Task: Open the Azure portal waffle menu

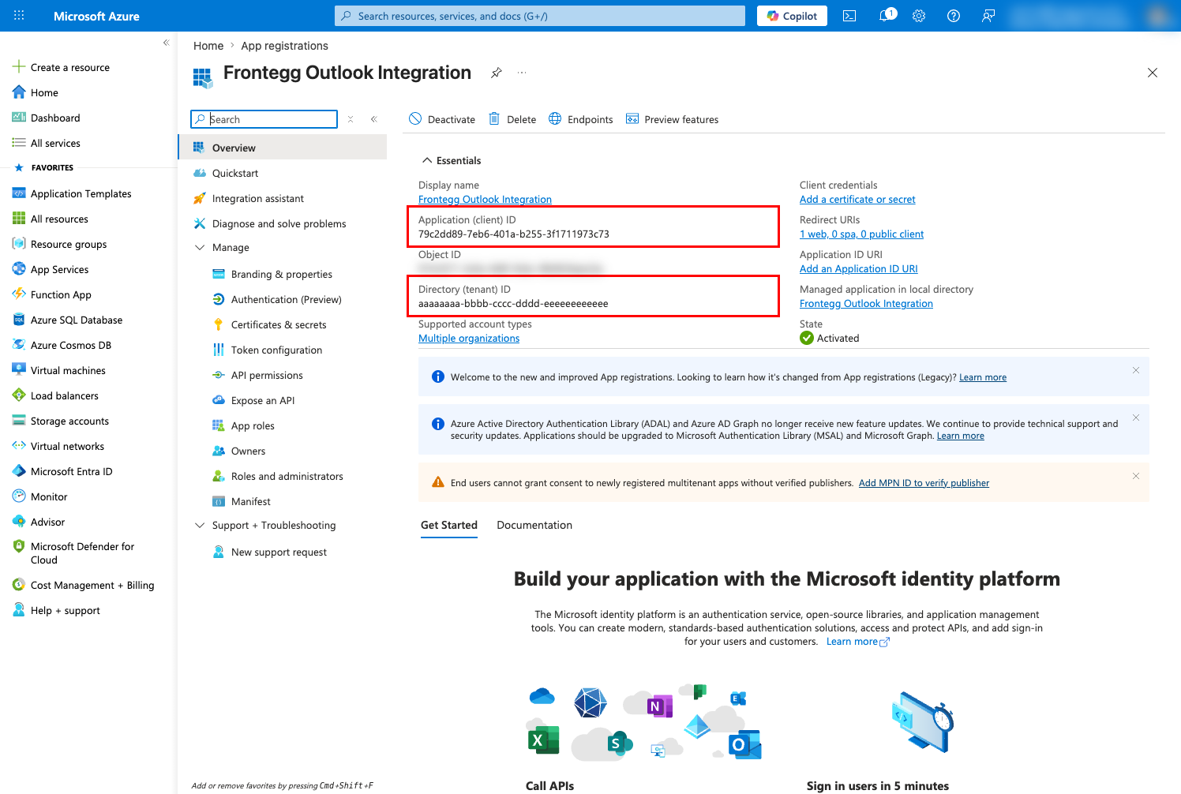Action: click(19, 16)
